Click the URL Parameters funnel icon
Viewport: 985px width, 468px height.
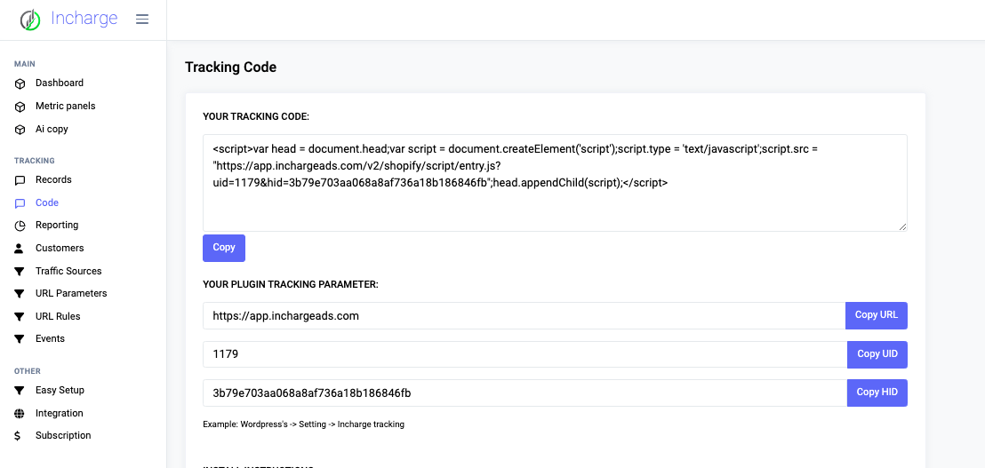pos(20,294)
